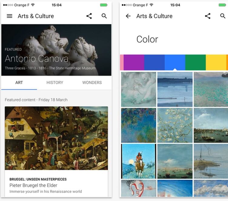Open the Bruegel village painting card
This screenshot has height=201, width=228.
pos(56,138)
